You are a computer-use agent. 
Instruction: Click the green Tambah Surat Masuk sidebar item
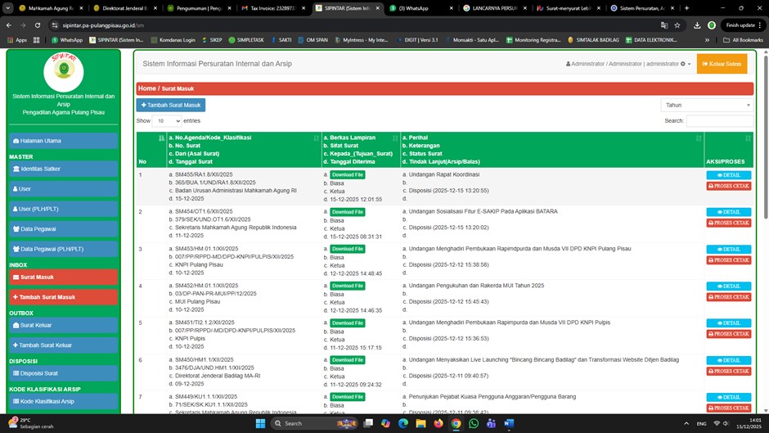tap(63, 297)
